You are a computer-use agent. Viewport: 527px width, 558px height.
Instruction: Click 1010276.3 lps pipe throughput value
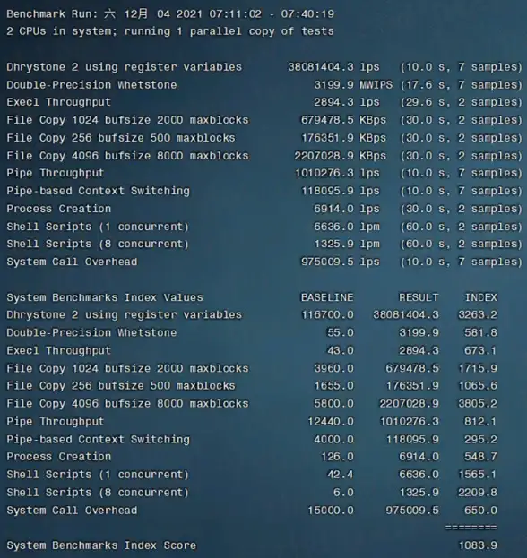coord(337,173)
